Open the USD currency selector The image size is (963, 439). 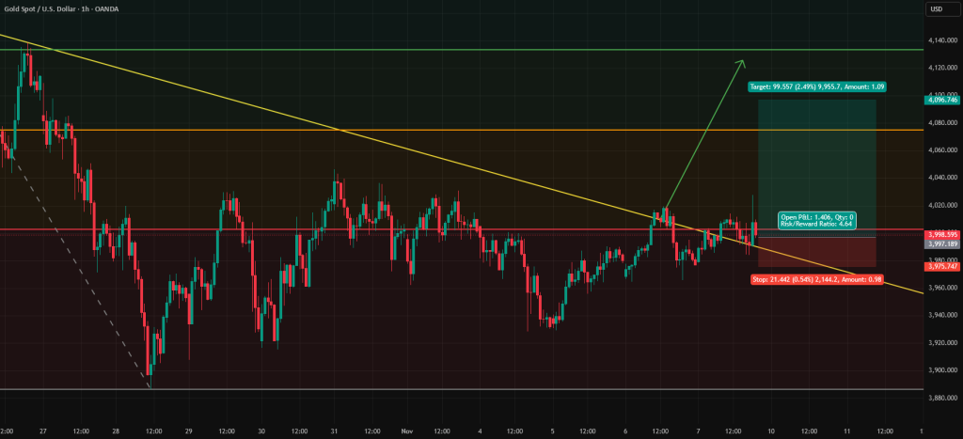pyautogui.click(x=935, y=8)
